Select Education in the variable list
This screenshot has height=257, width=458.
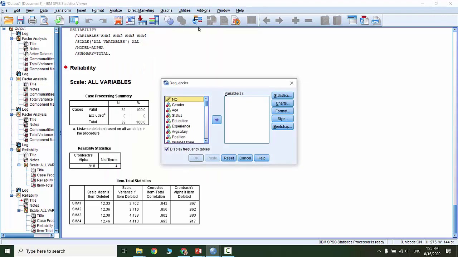(180, 121)
